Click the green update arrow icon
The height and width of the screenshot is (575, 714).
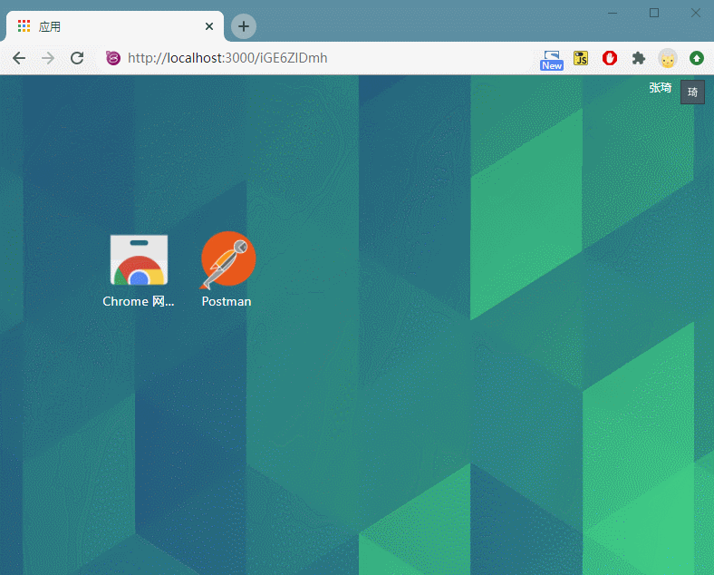pos(697,58)
